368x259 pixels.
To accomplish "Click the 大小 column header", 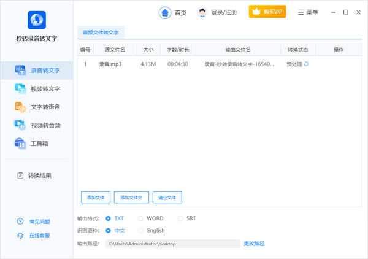I will tap(148, 50).
